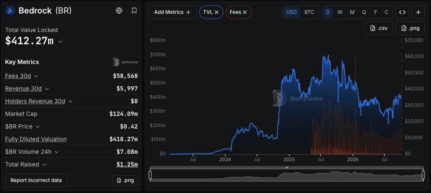Click the Market Cap value $124.09m
The image size is (431, 193).
[x=123, y=114]
